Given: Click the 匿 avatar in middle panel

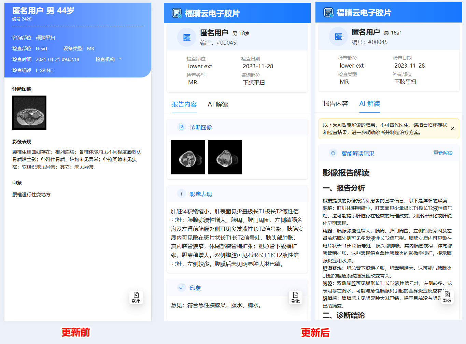Looking at the screenshot, I should click(187, 37).
